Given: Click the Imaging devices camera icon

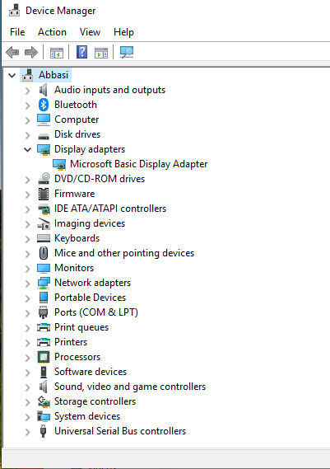Looking at the screenshot, I should tap(44, 223).
